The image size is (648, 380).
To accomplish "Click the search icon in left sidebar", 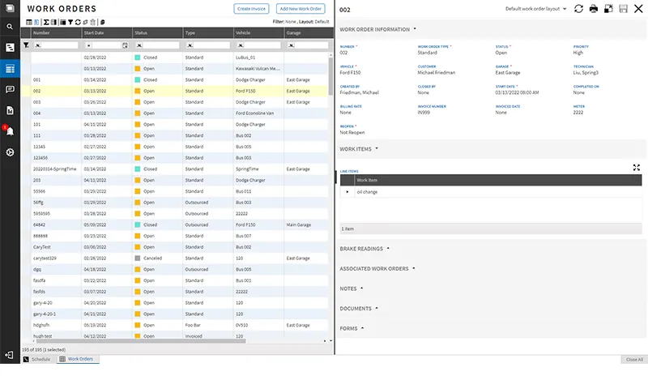I will [x=10, y=27].
